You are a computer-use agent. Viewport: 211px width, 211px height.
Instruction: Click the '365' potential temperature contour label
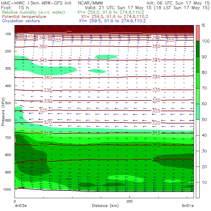[x=29, y=36]
